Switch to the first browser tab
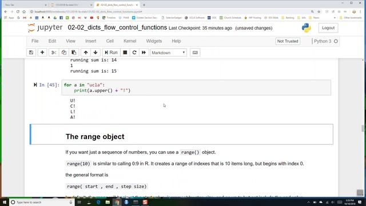The image size is (366, 206). [x=25, y=5]
